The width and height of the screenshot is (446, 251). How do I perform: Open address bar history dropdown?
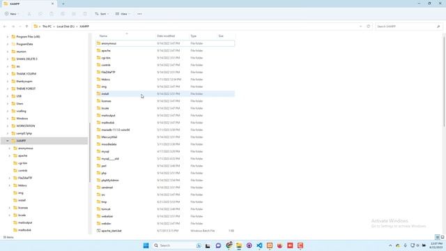[x=361, y=26]
